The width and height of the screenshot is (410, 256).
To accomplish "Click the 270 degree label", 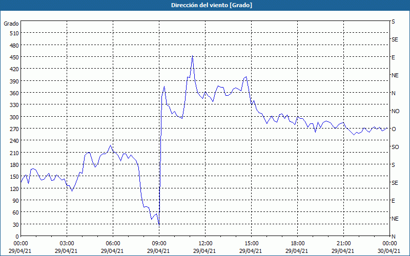I will pos(15,129).
